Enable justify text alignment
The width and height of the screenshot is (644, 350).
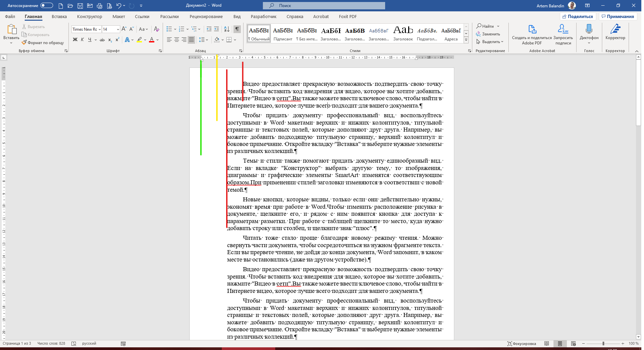[191, 40]
